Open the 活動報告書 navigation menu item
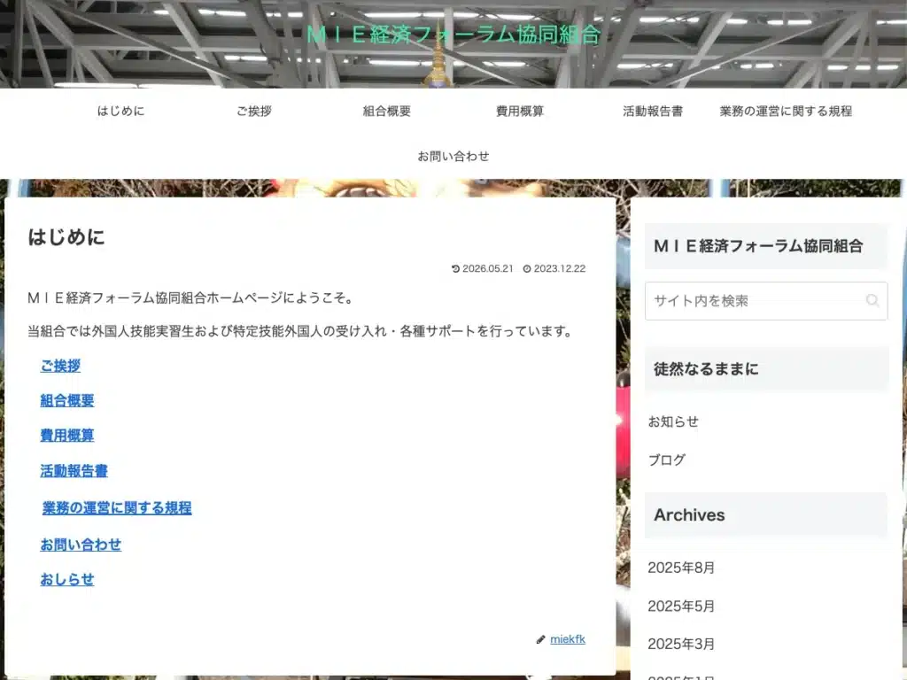The image size is (907, 680). tap(653, 111)
